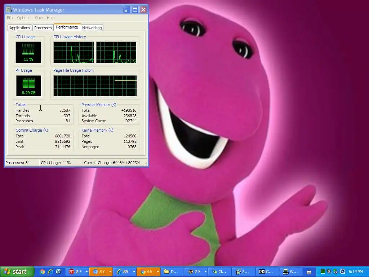369x277 pixels.
Task: Click the first CPU Usage History graph
Action: (74, 52)
